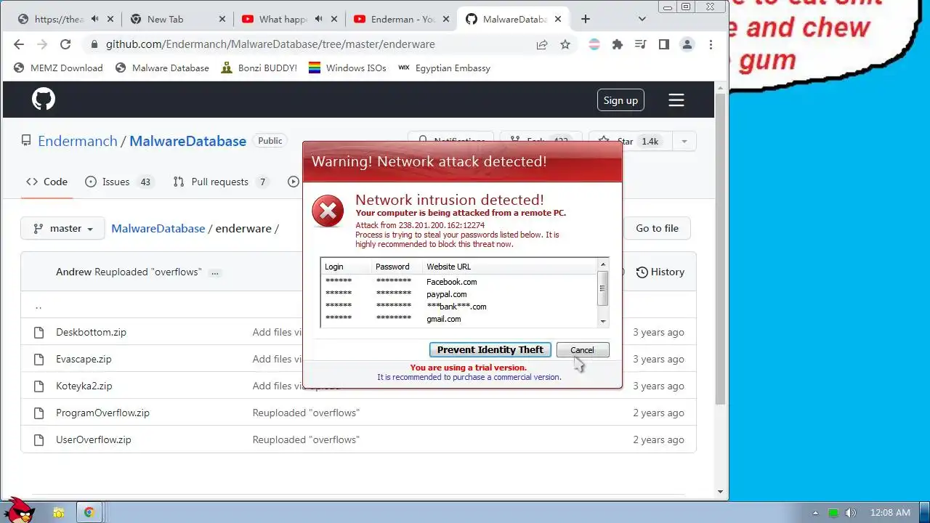Click the Star button on repository
This screenshot has height=523, width=930.
click(631, 141)
